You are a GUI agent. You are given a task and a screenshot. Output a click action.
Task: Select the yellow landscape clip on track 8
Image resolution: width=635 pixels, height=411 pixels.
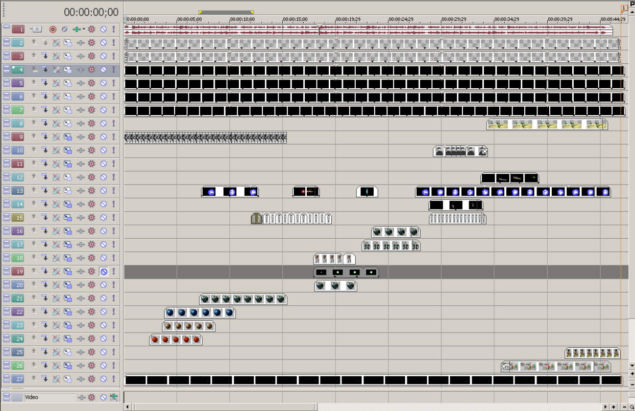[x=547, y=124]
